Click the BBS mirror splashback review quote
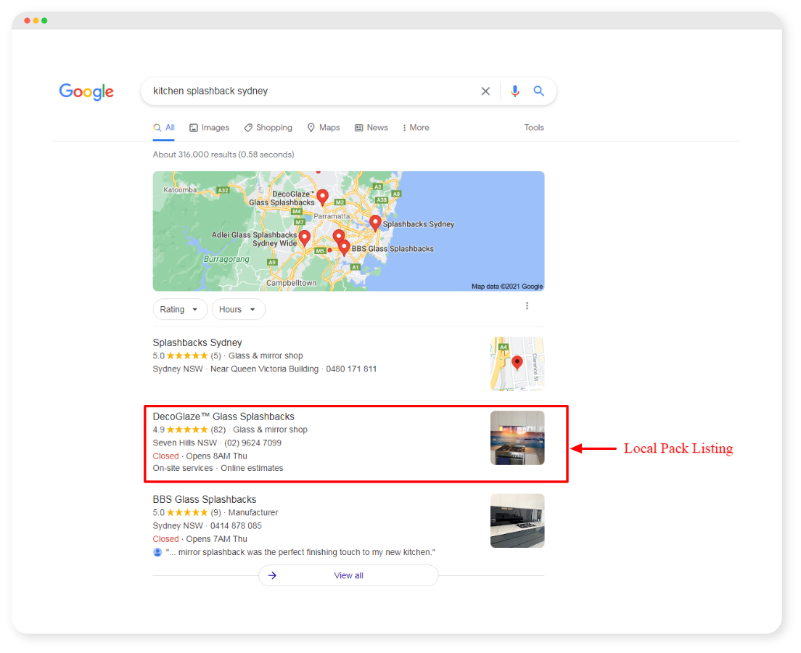801x653 pixels. tap(300, 552)
